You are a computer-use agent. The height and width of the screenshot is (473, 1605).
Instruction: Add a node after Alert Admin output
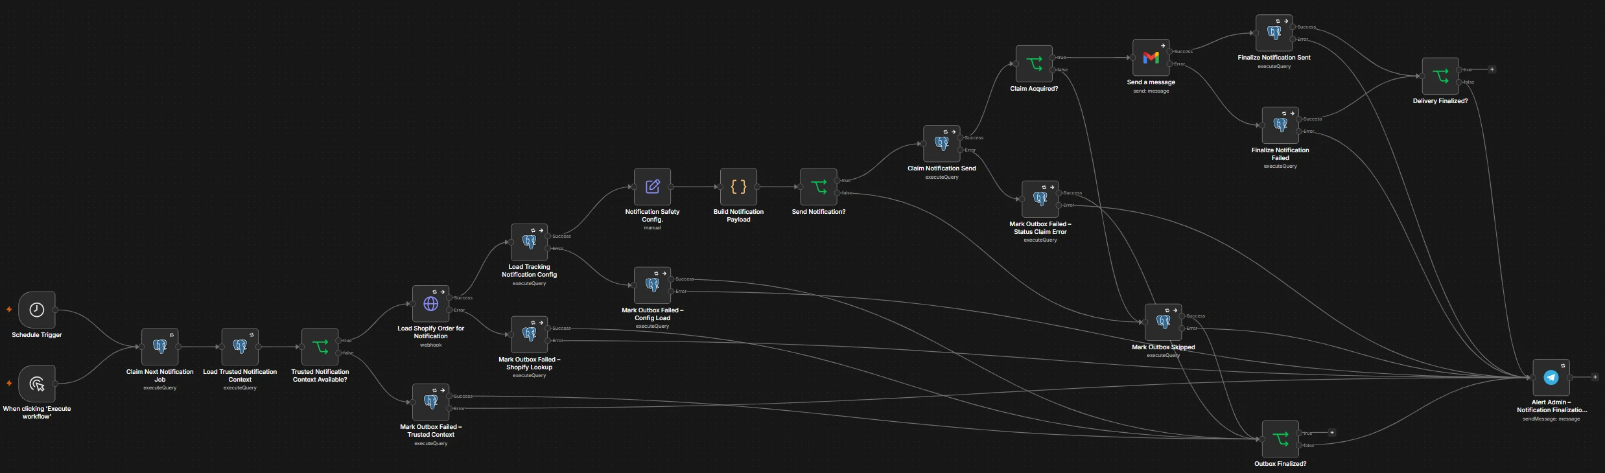tap(1595, 377)
